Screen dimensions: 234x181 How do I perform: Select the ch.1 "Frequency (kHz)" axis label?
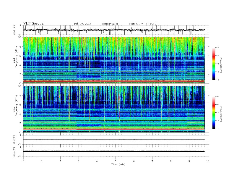point(17,57)
